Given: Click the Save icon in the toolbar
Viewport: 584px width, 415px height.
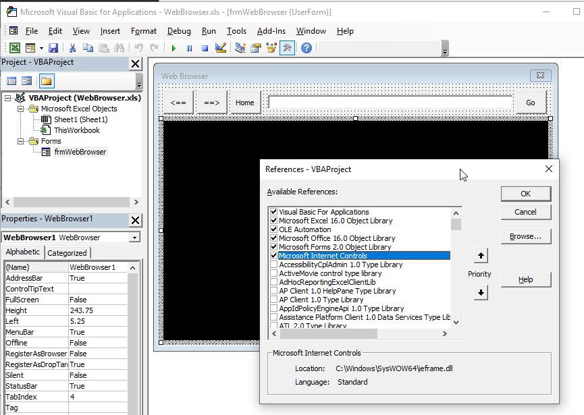Looking at the screenshot, I should (53, 48).
